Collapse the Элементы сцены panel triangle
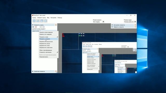 33,25
